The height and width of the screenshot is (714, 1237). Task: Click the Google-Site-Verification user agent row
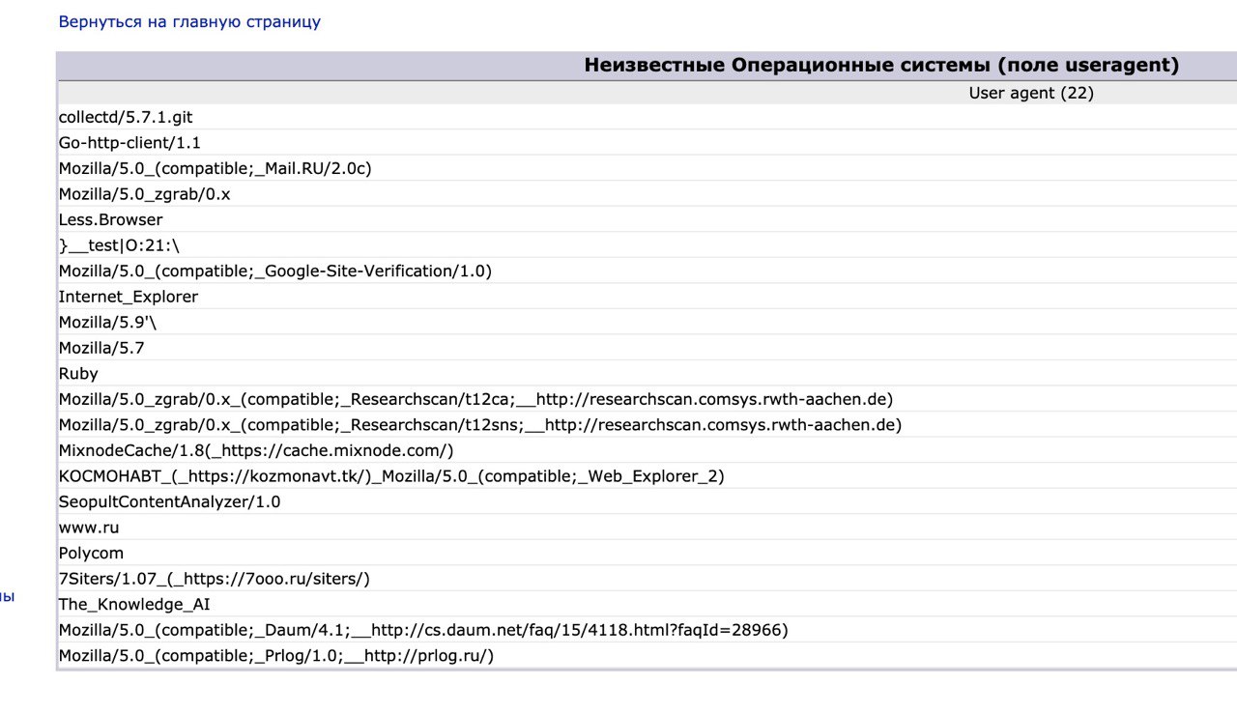(x=647, y=271)
